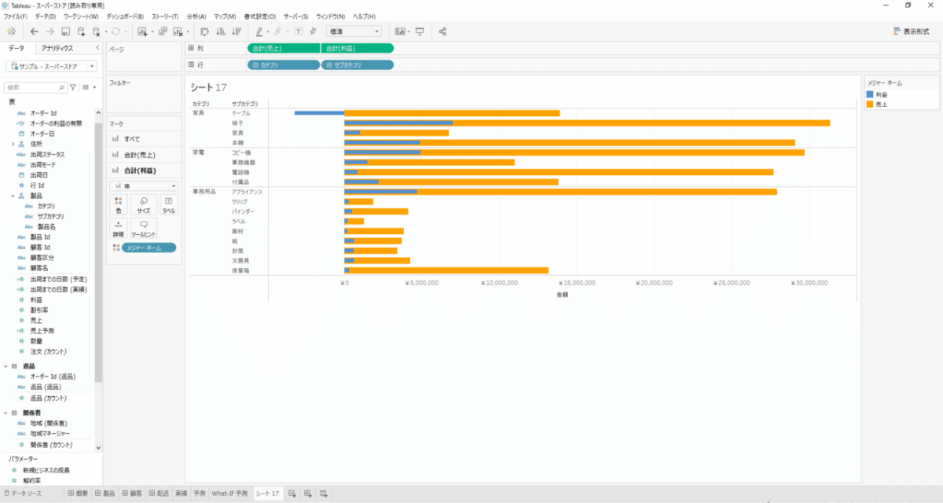Viewport: 943px width, 503px height.
Task: Click the new worksheet icon in bottom bar
Action: tap(292, 494)
